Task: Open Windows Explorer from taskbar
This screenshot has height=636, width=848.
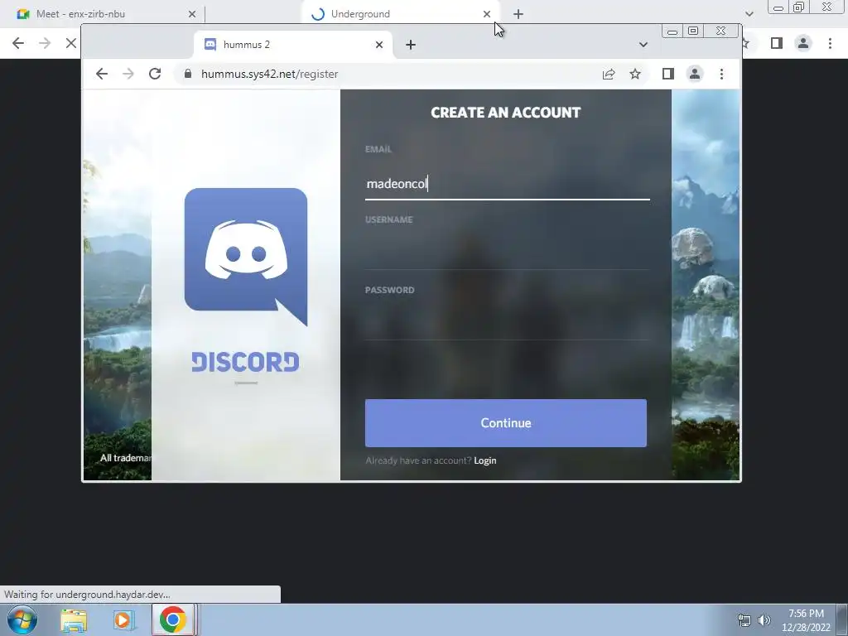Action: [74, 620]
